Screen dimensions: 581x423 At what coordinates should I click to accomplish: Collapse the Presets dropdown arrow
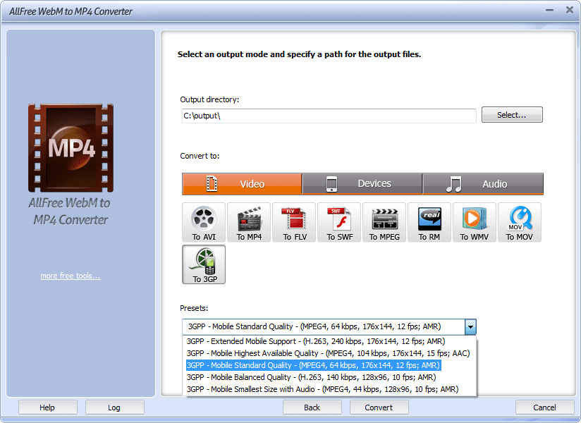pos(470,326)
